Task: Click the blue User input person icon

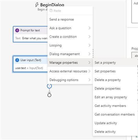Action: (x=17, y=60)
